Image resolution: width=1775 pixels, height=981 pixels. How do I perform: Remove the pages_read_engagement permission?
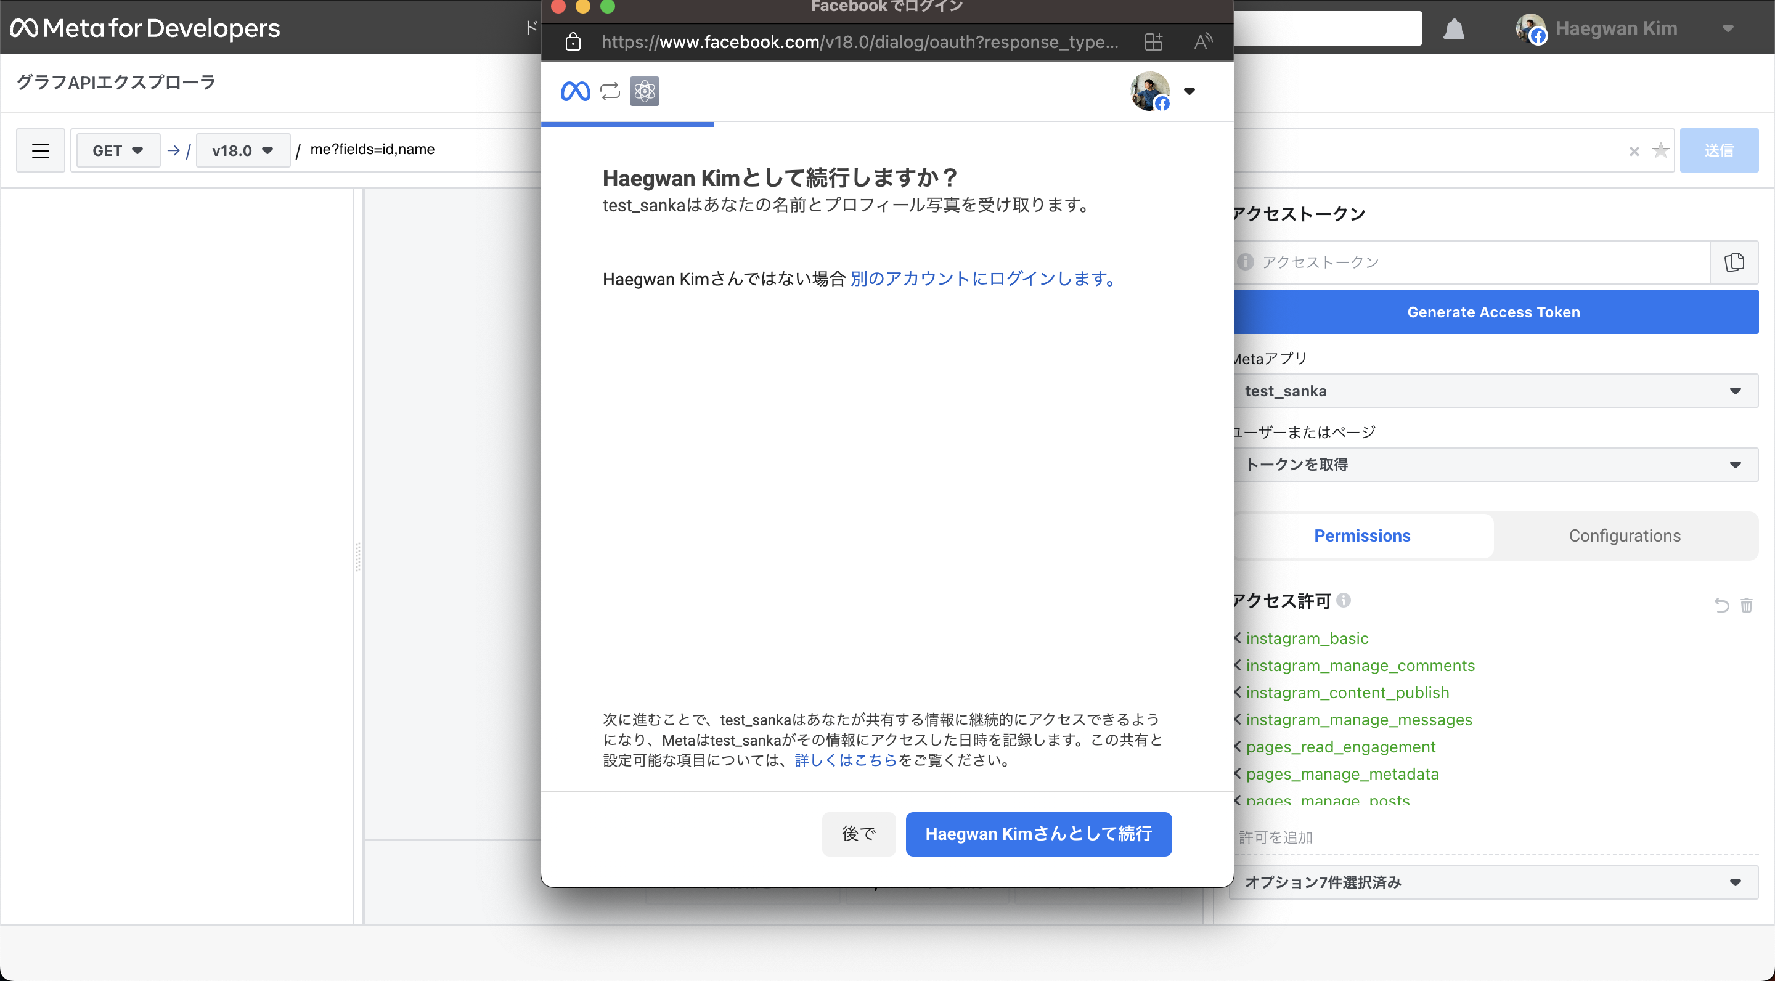pos(1238,746)
